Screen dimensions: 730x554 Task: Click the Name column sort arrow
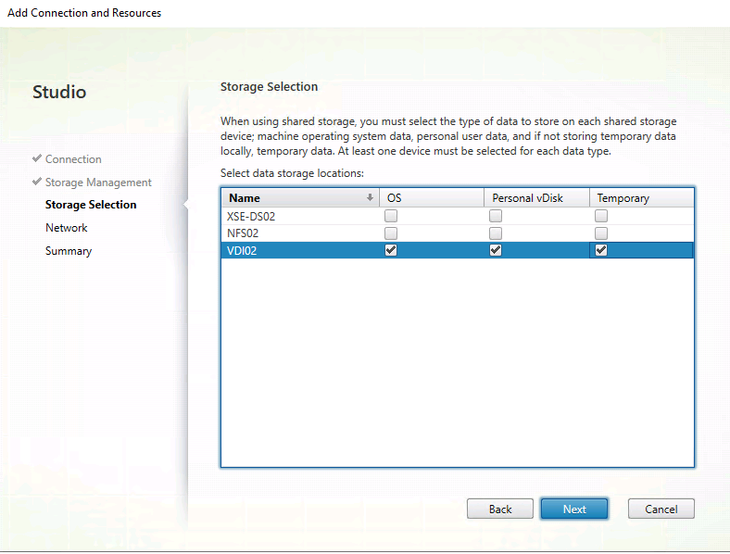(370, 198)
